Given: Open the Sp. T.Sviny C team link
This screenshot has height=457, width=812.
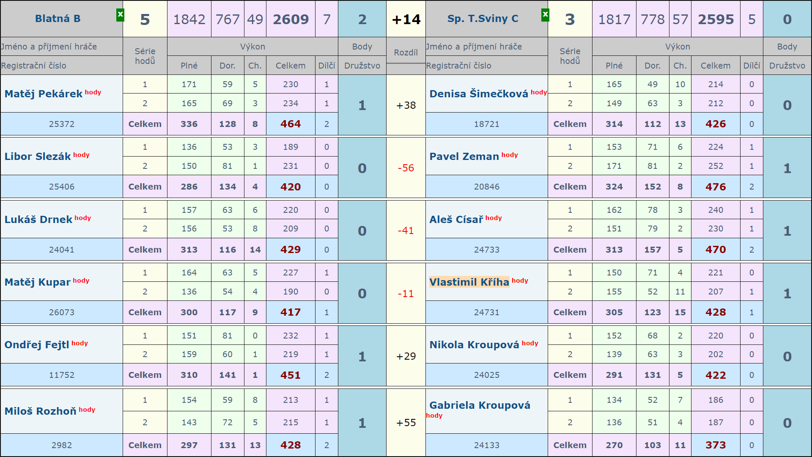Looking at the screenshot, I should coord(483,19).
